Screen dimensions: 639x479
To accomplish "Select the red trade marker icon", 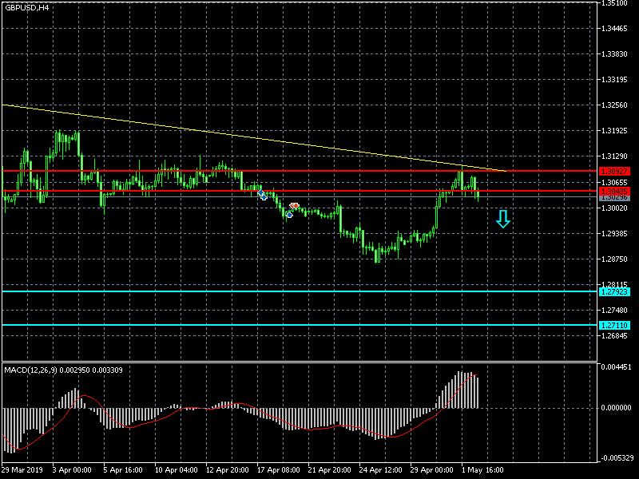I will 294,206.
